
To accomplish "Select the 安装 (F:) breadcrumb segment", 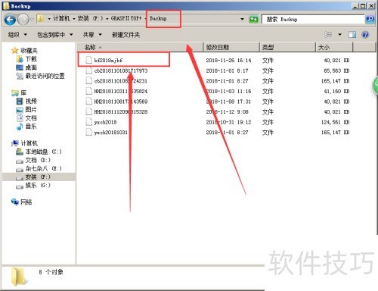I will point(90,18).
